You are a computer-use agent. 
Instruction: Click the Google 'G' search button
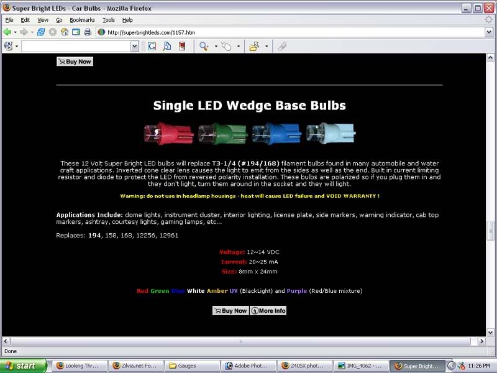tap(152, 46)
